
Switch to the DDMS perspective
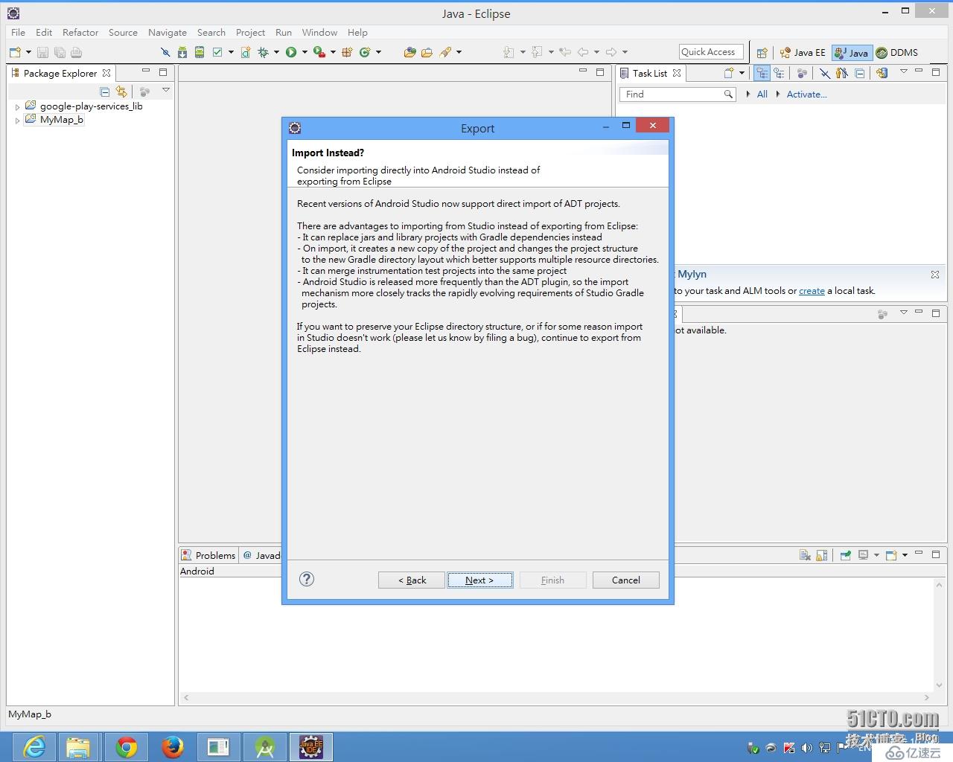[x=897, y=53]
